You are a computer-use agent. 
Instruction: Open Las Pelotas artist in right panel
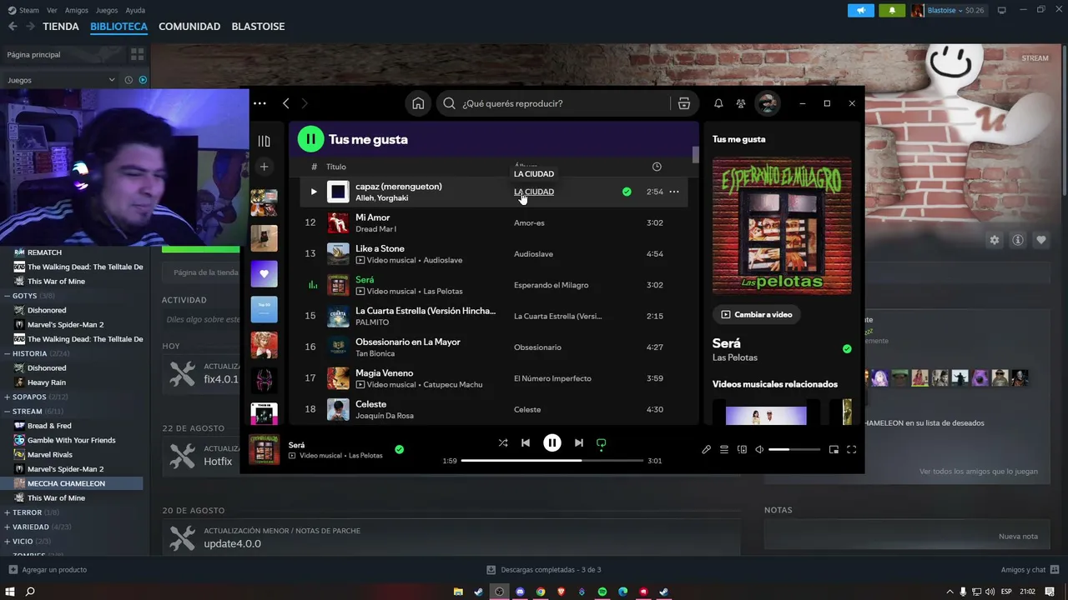pos(735,357)
